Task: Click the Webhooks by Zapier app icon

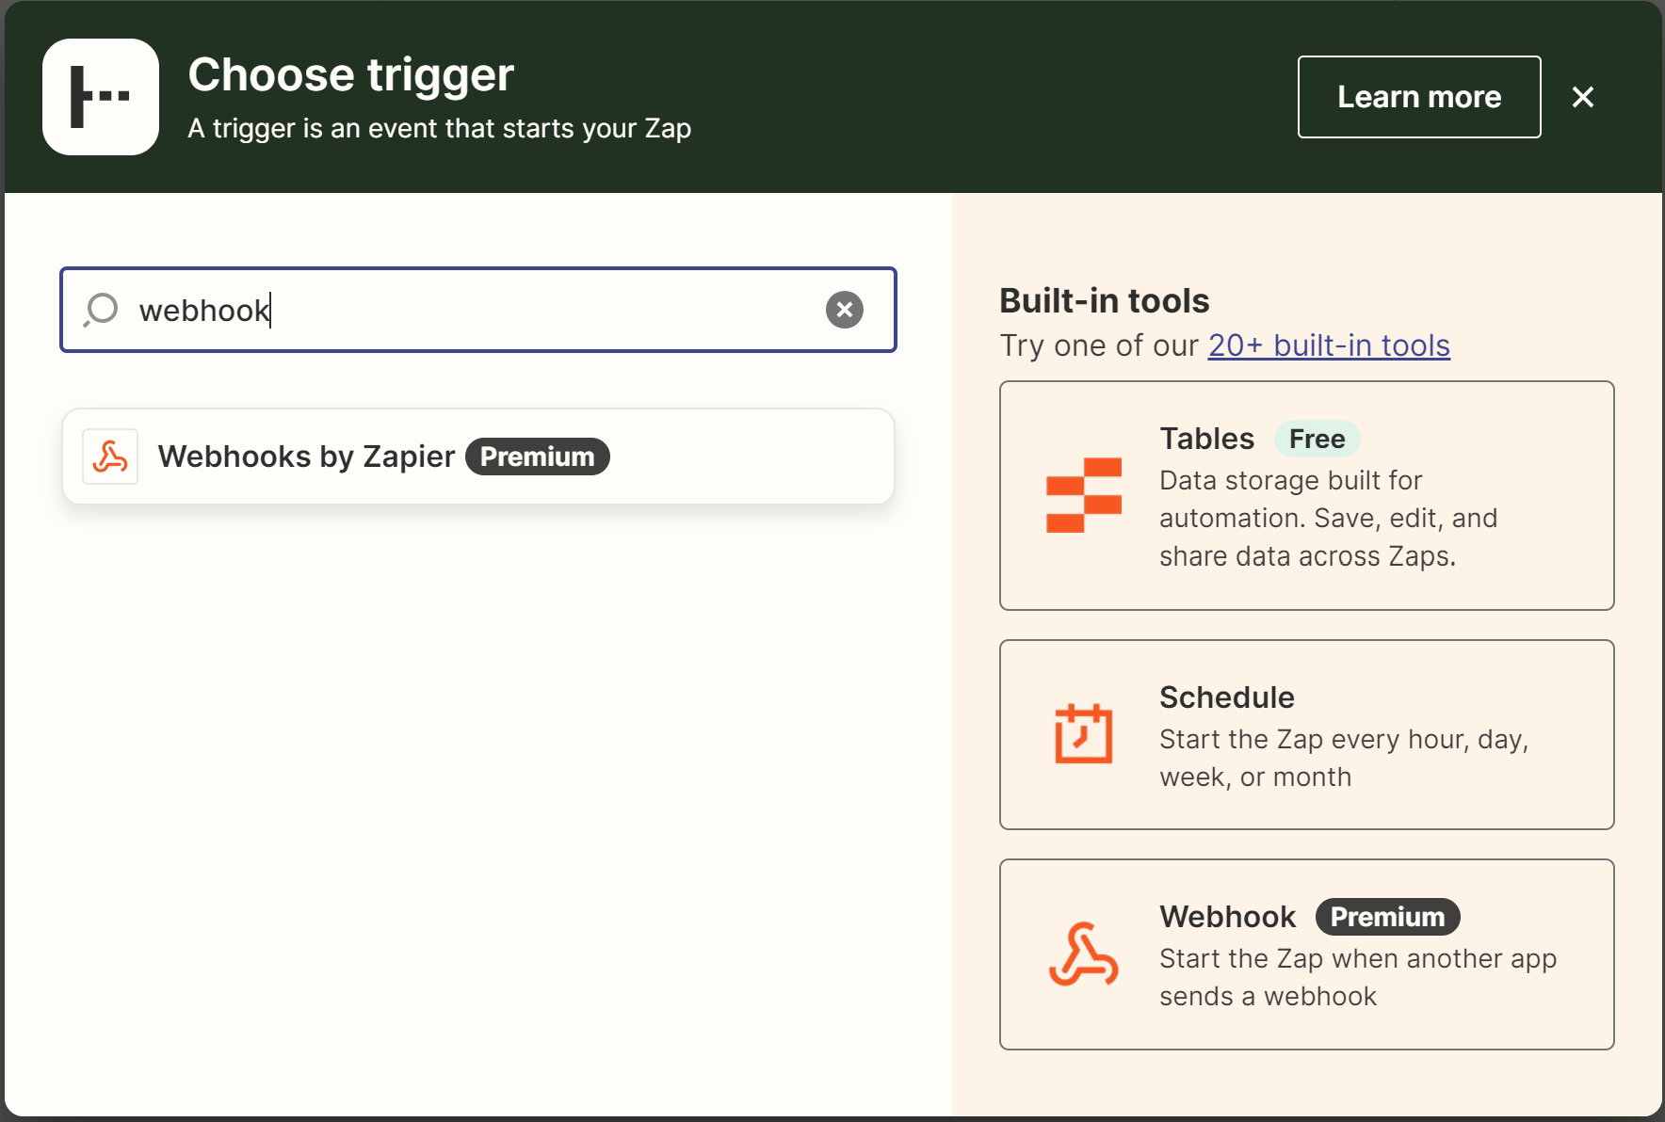Action: point(110,457)
